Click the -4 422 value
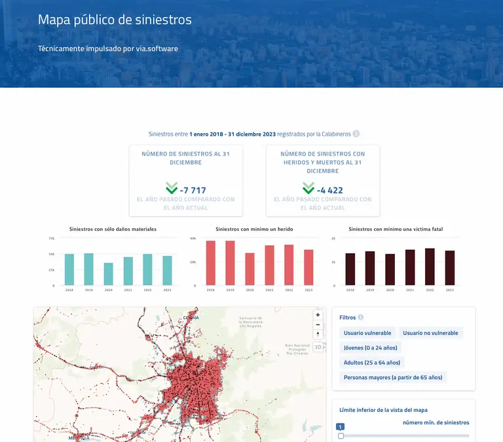 (x=330, y=190)
